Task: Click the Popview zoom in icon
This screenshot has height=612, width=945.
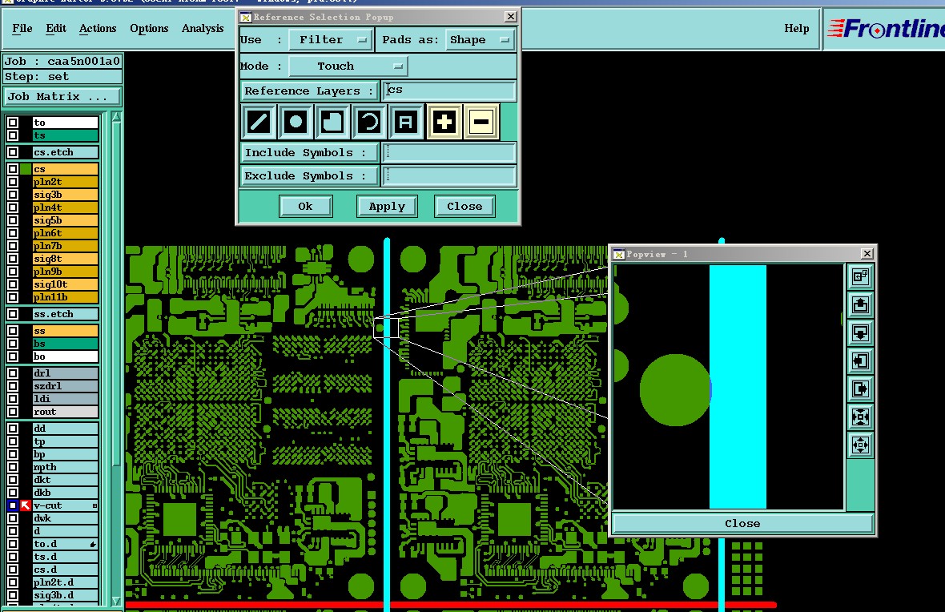Action: point(860,417)
